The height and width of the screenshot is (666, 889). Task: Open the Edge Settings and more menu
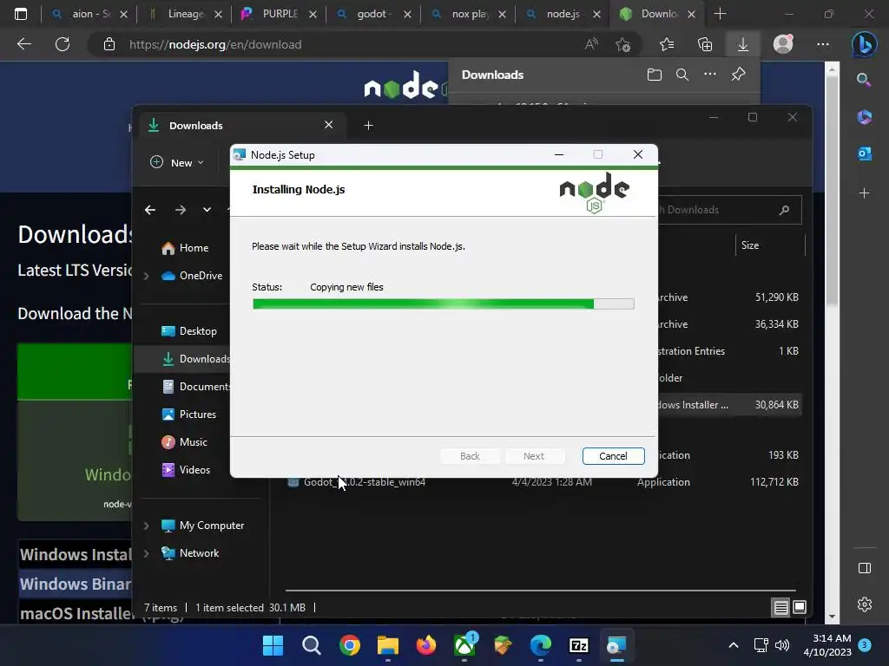point(823,44)
